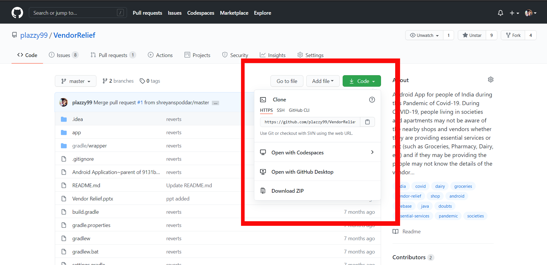Open gradlew.bat file
Screen dimensions: 547x265
[x=85, y=252]
